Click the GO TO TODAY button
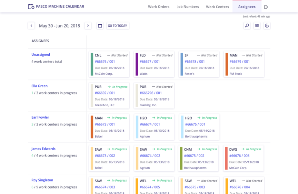298x194 pixels. pos(118,26)
